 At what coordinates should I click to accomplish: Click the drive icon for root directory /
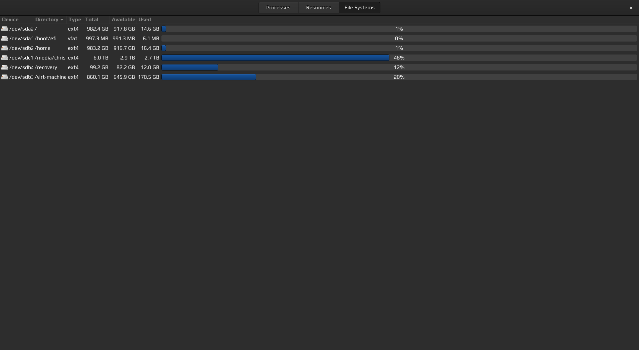click(x=5, y=29)
